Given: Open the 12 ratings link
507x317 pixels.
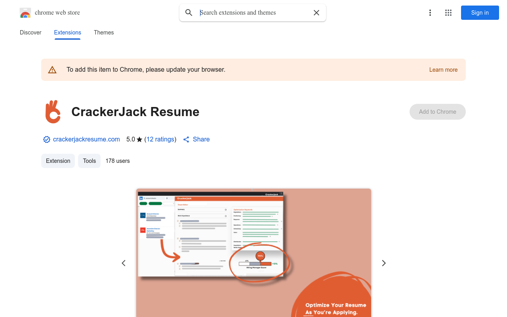Looking at the screenshot, I should tap(160, 139).
